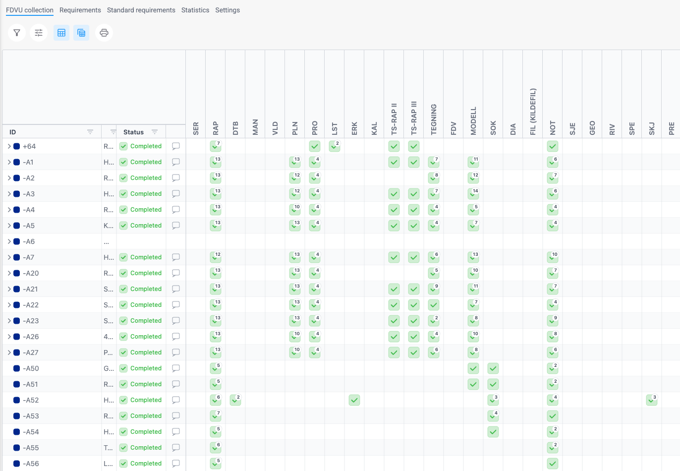Expand row -A20
The width and height of the screenshot is (680, 471).
coord(9,273)
